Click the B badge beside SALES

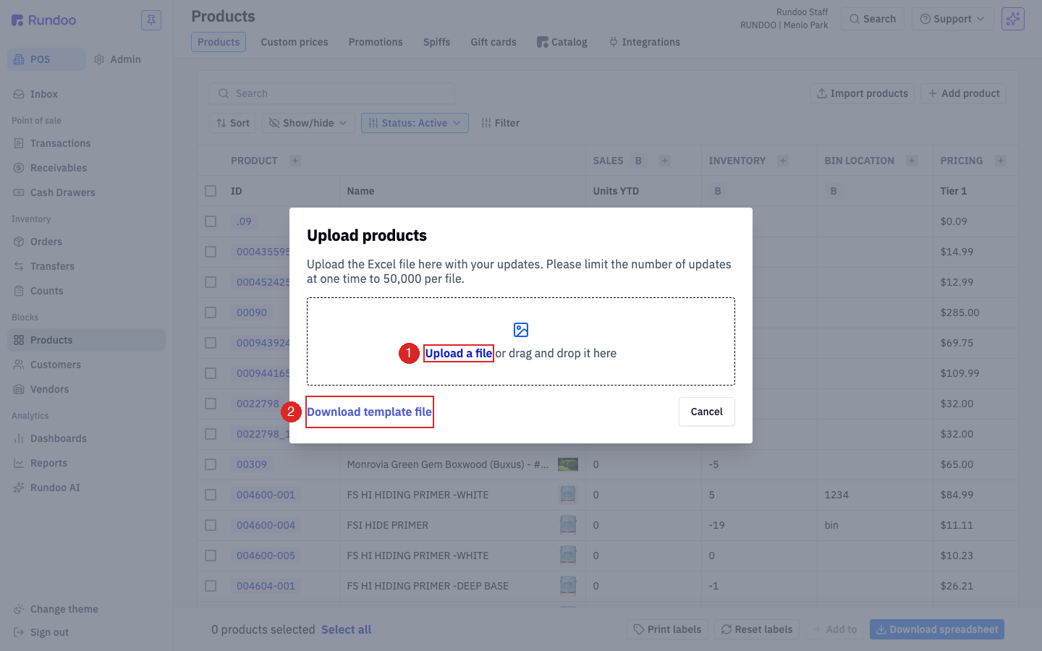(x=638, y=161)
